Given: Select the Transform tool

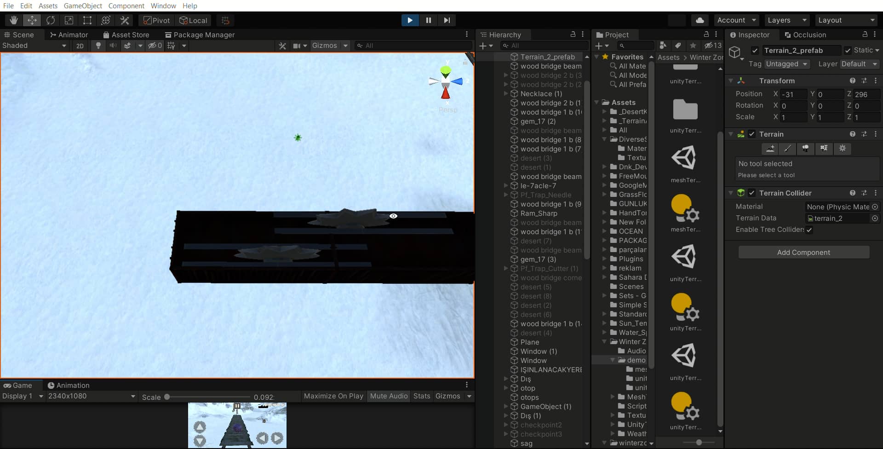Looking at the screenshot, I should pos(106,20).
